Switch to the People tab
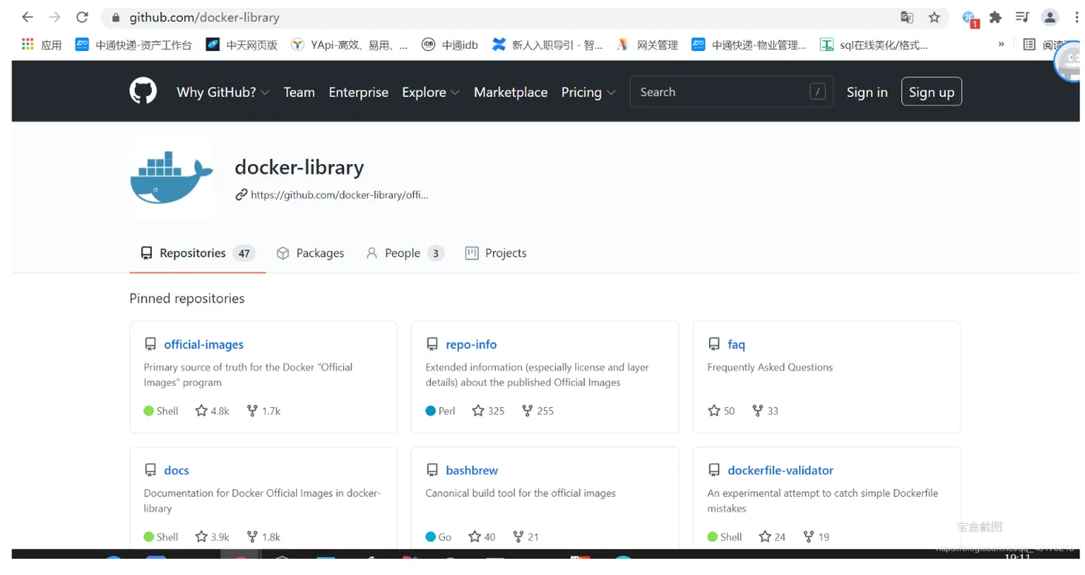 [405, 253]
